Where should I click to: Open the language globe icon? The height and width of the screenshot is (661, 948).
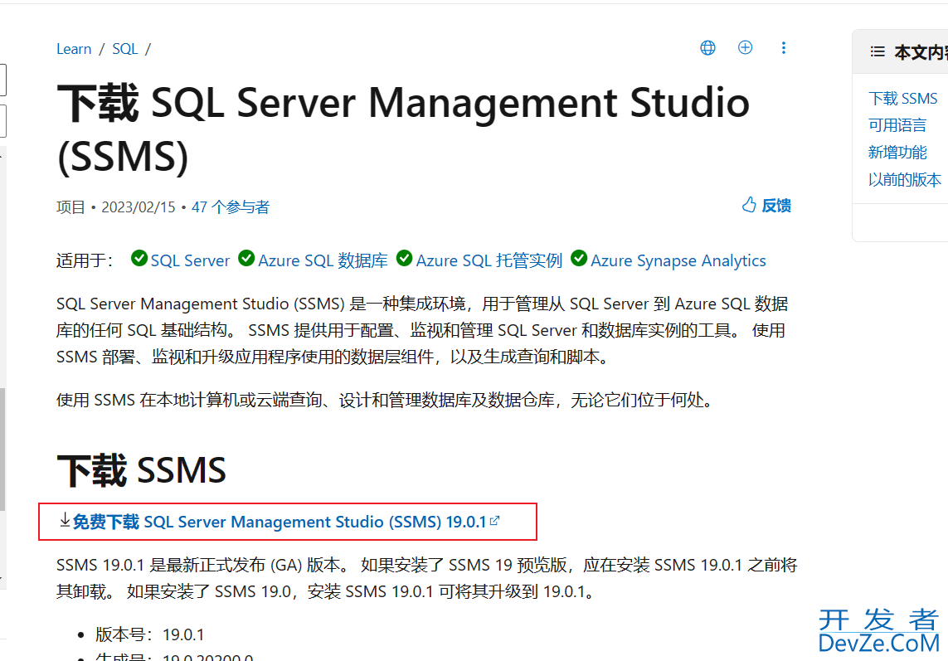coord(707,48)
